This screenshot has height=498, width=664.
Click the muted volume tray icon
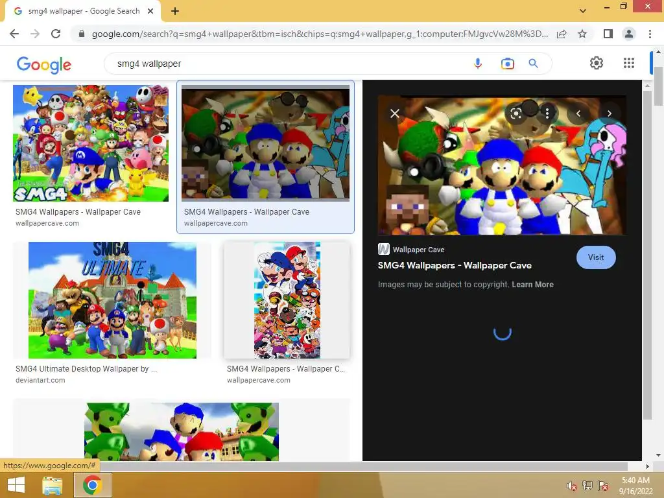coord(572,486)
